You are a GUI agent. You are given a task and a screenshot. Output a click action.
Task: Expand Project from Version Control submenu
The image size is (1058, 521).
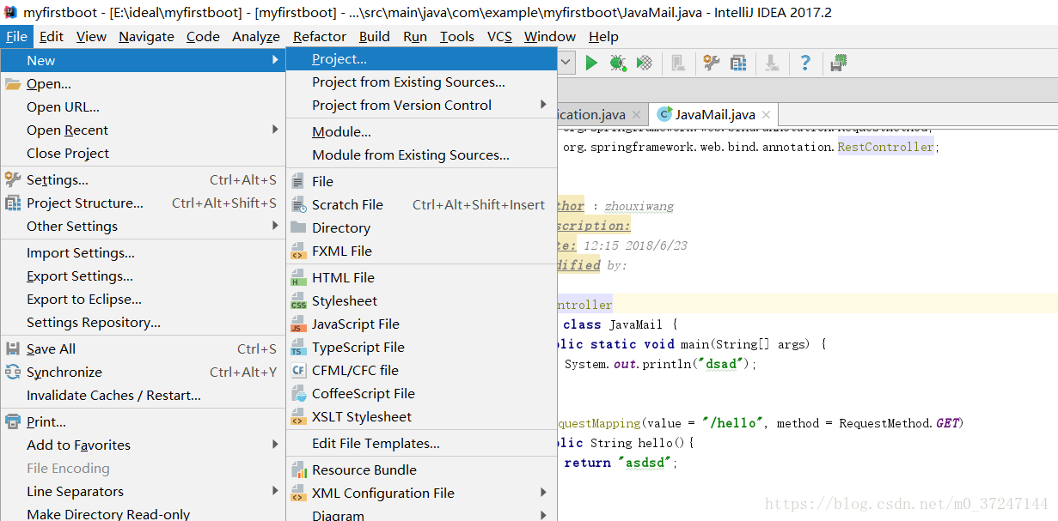click(x=543, y=105)
